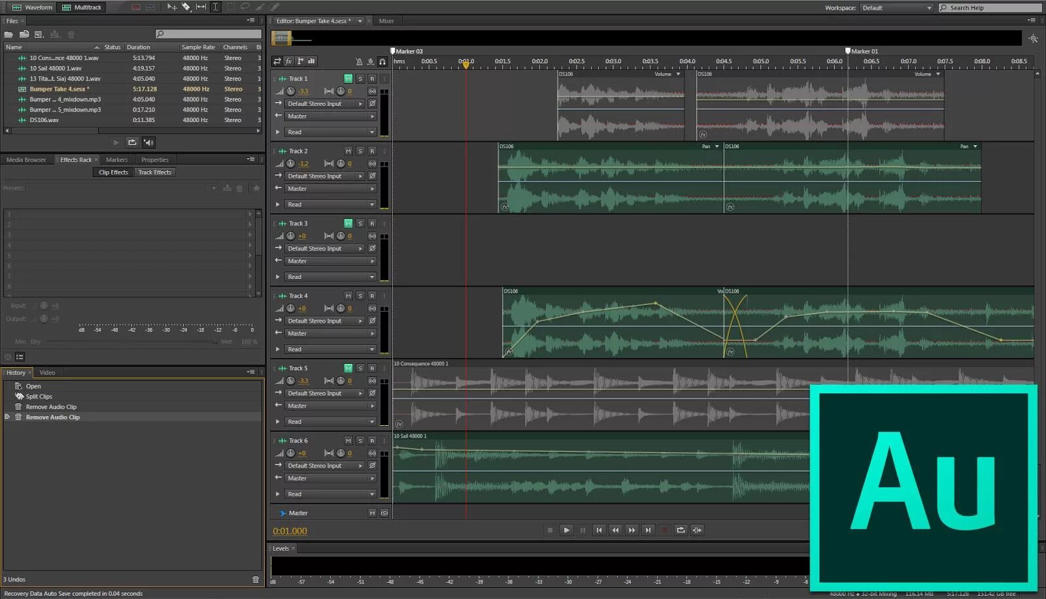
Task: Open Volume dropdown on first Track 1 clip
Action: click(x=678, y=74)
